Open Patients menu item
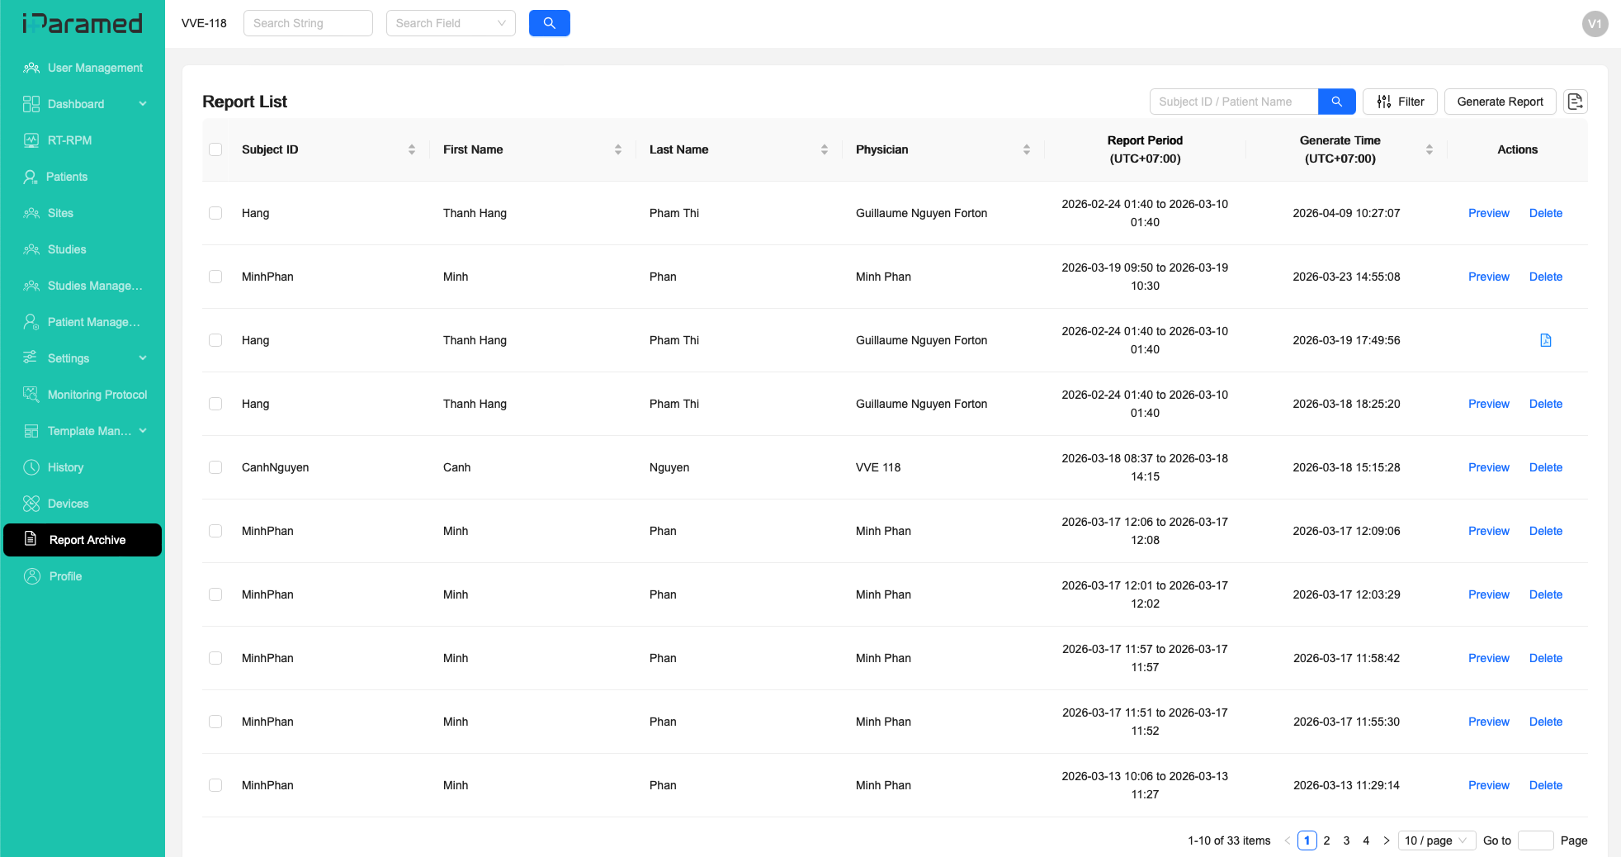The height and width of the screenshot is (857, 1621). (83, 177)
